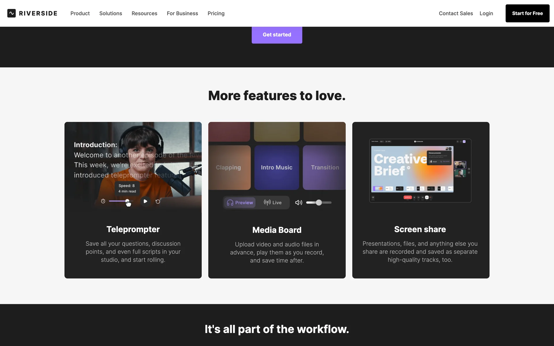Open the Resources dropdown
The height and width of the screenshot is (346, 554).
click(x=144, y=13)
